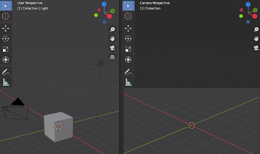Activate the Move tool in left viewport

[x=6, y=28]
